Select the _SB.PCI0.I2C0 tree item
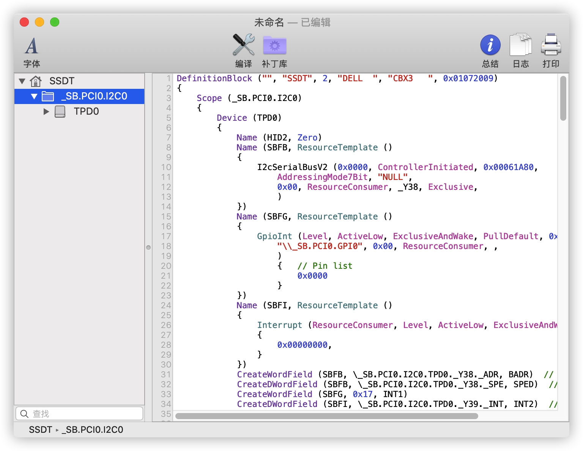The height and width of the screenshot is (451, 583). pos(94,96)
